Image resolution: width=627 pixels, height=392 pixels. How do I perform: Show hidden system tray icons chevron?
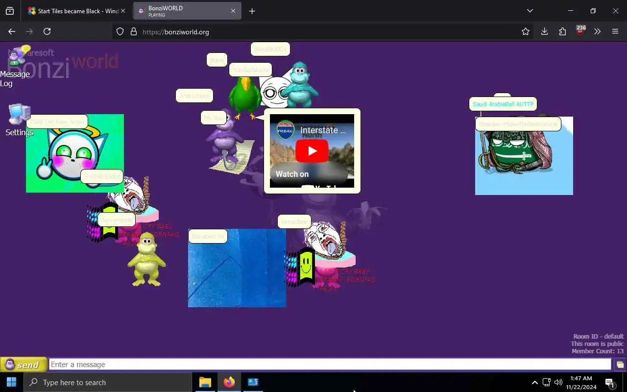[535, 383]
